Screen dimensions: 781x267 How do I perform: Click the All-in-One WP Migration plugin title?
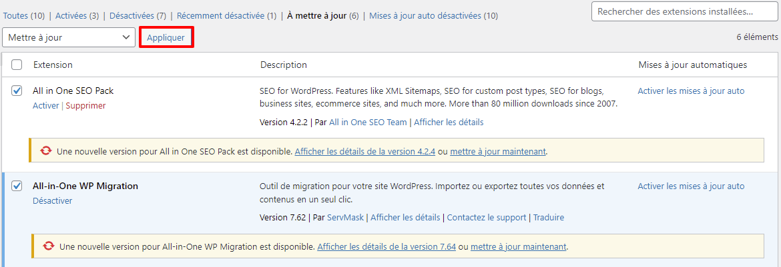pos(85,186)
